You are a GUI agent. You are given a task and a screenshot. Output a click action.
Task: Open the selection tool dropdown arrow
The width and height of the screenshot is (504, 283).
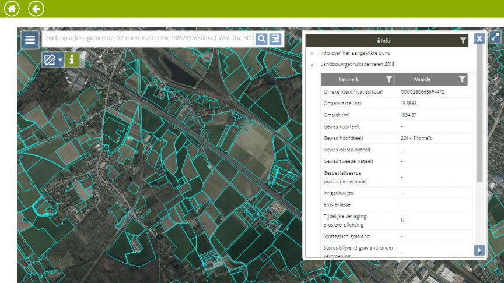(x=60, y=59)
